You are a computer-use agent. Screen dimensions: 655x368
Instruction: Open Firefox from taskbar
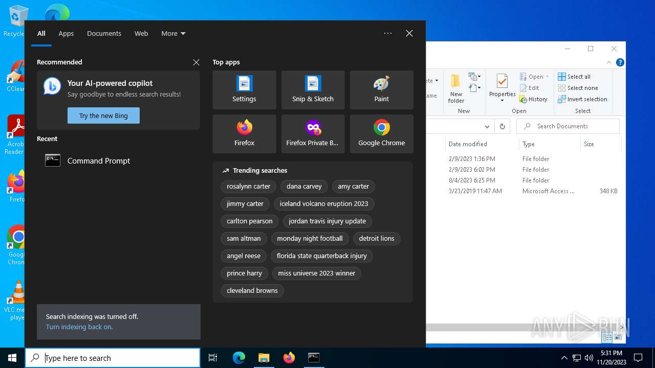click(x=289, y=358)
